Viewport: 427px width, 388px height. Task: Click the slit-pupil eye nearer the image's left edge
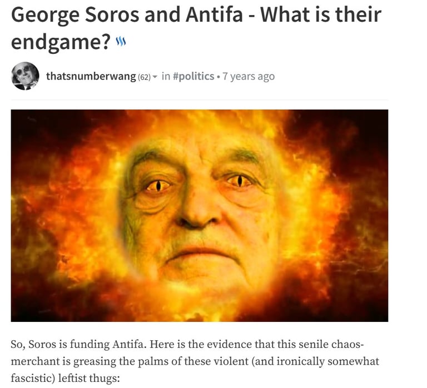point(159,186)
